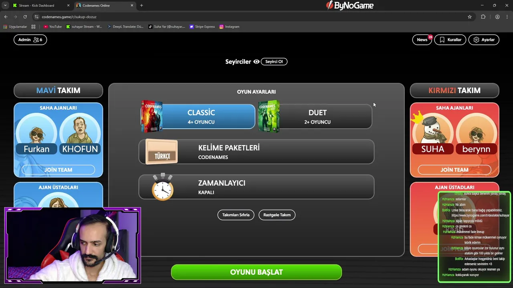Open the suhayar Stream bookmark
The image size is (513, 288).
click(84, 27)
